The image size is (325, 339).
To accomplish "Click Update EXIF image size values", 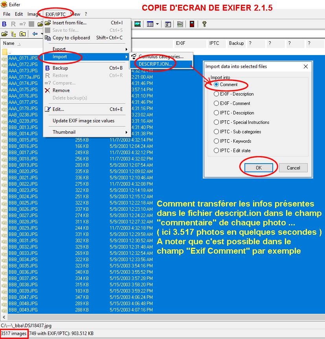I will [87, 121].
